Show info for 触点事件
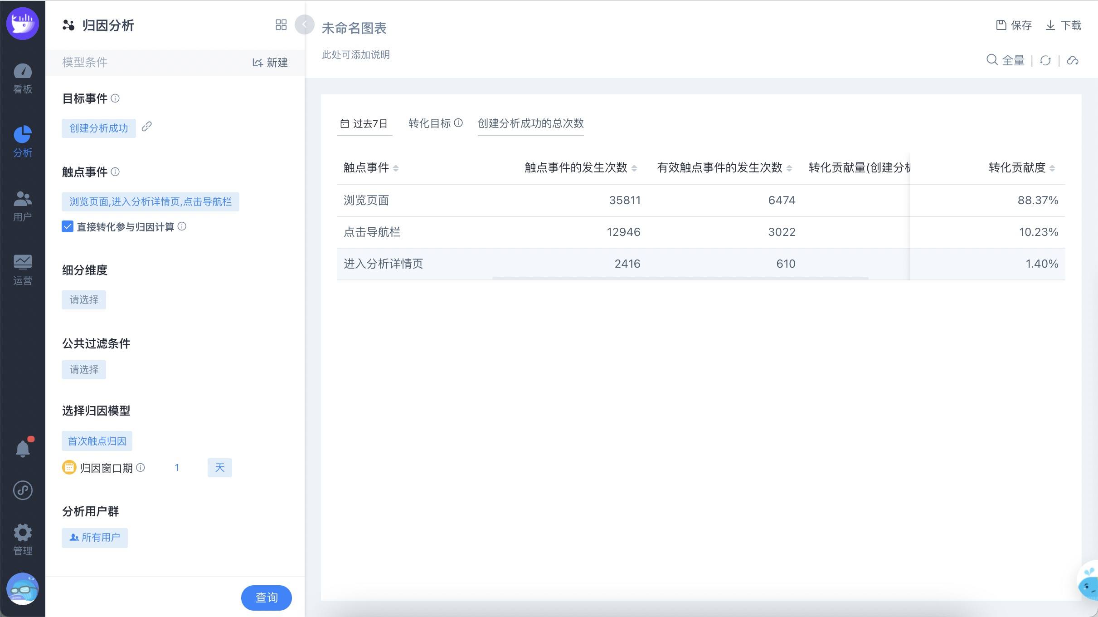The height and width of the screenshot is (617, 1098). (x=115, y=172)
